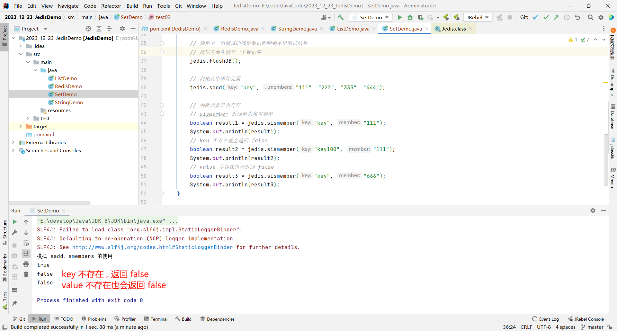Expand the .idea folder

click(x=21, y=46)
